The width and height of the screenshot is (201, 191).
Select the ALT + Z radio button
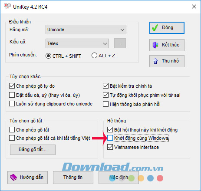point(94,56)
